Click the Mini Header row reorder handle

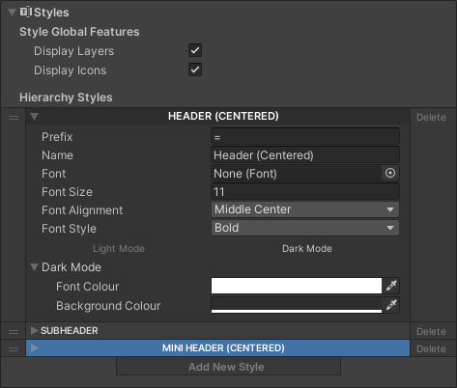[x=14, y=348]
